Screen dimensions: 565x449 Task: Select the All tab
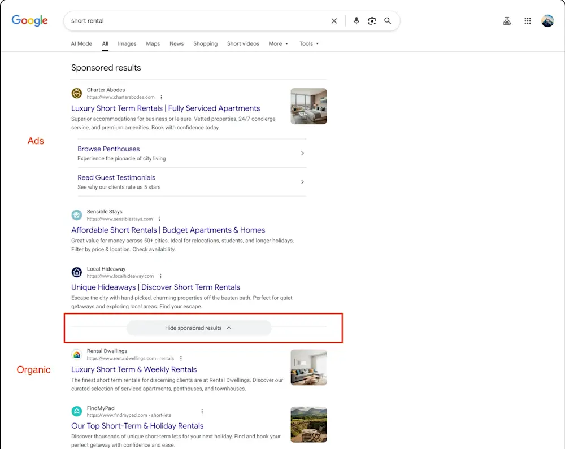105,43
